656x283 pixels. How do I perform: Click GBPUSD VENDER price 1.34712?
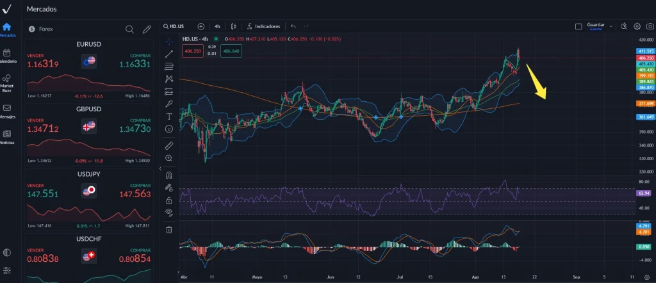(43, 129)
